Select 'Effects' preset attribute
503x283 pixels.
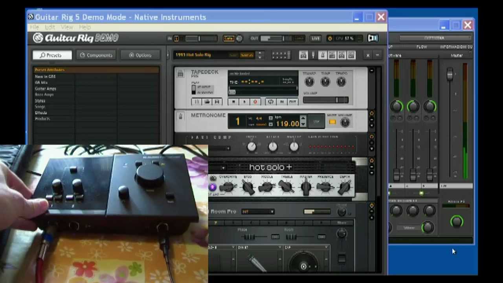coord(41,113)
